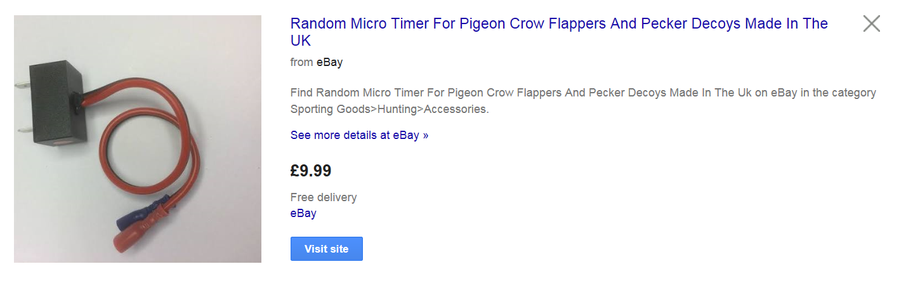This screenshot has height=297, width=906.
Task: Click the Visit site button
Action: 326,249
